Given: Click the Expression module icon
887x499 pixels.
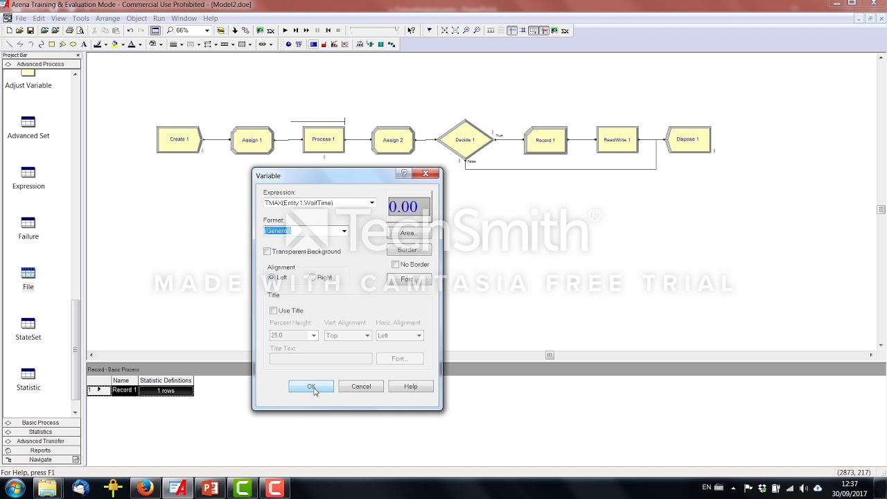Looking at the screenshot, I should tap(28, 173).
